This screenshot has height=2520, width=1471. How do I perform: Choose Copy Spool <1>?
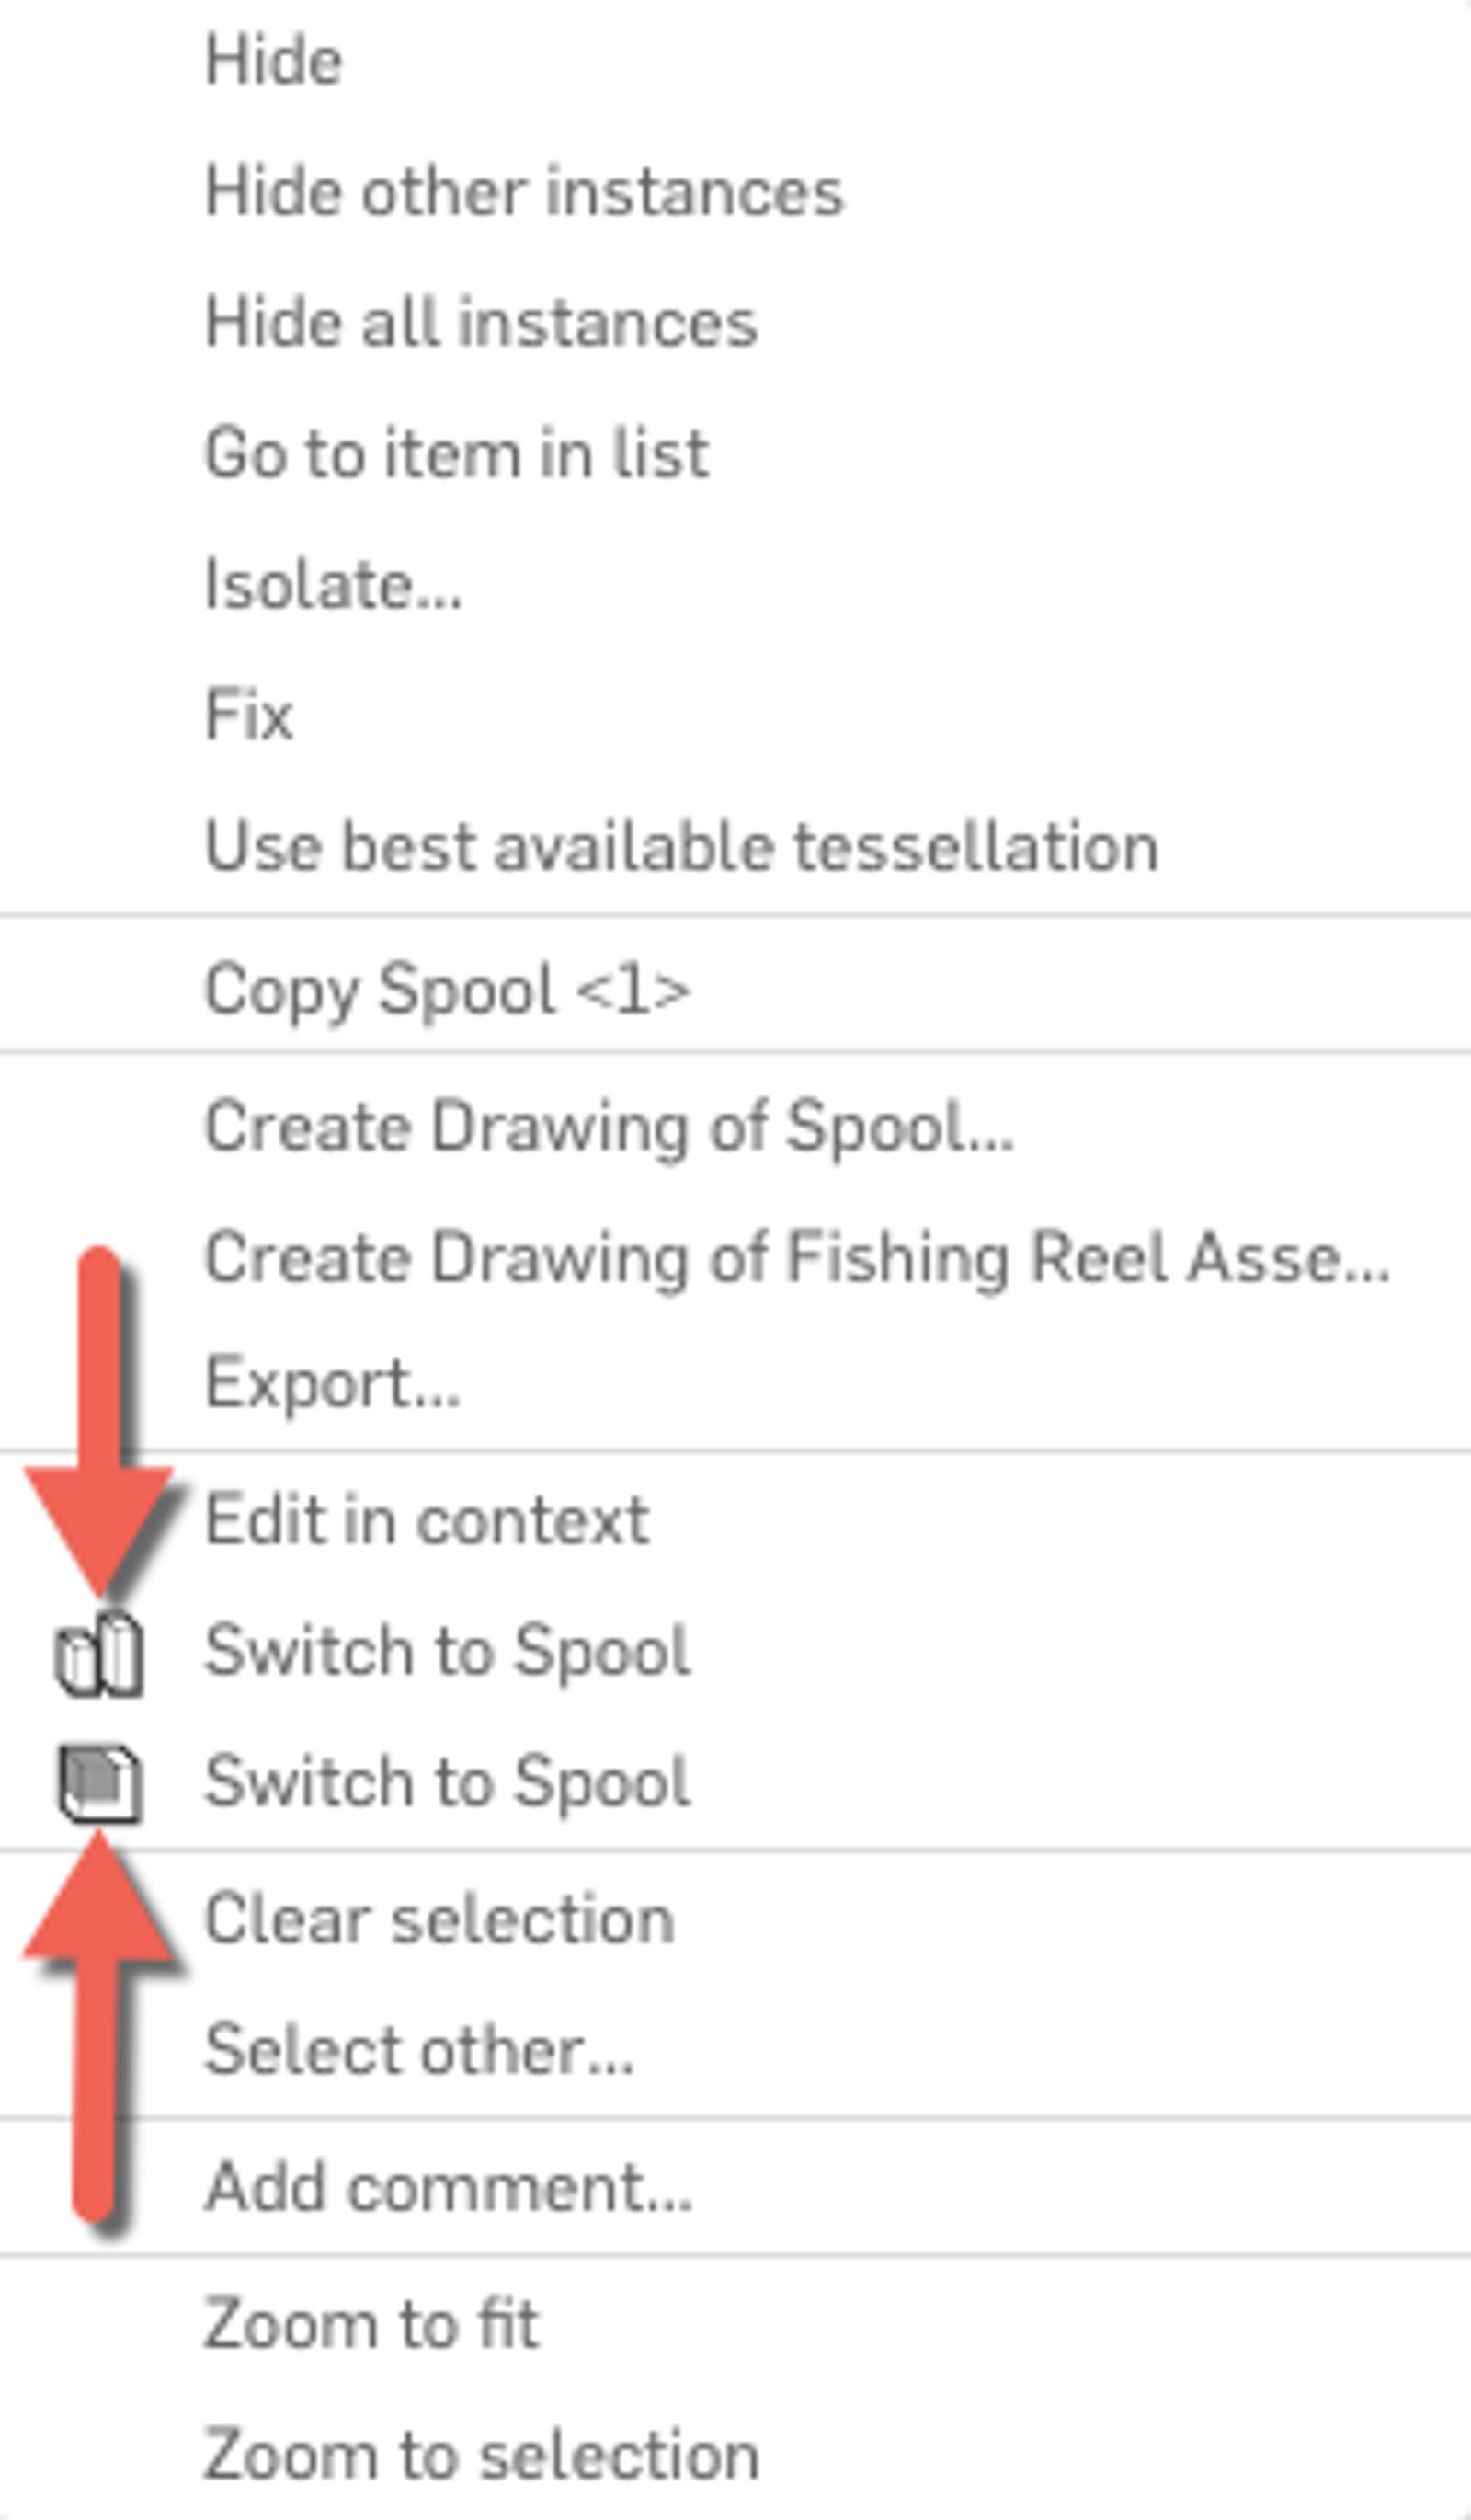(447, 990)
